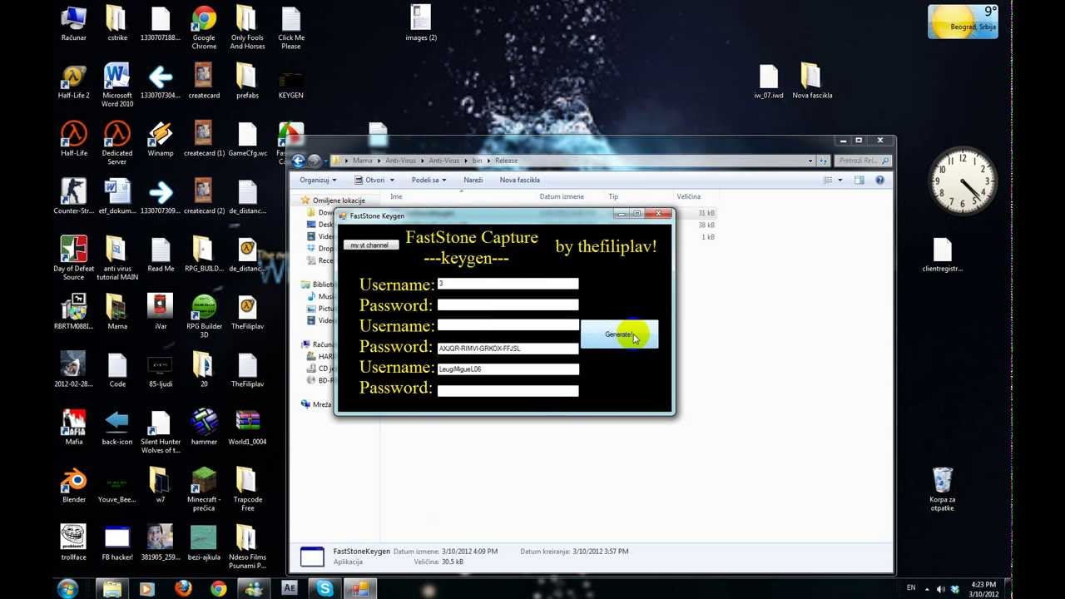The width and height of the screenshot is (1065, 599).
Task: Toggle the preview pane in Explorer
Action: pos(859,180)
